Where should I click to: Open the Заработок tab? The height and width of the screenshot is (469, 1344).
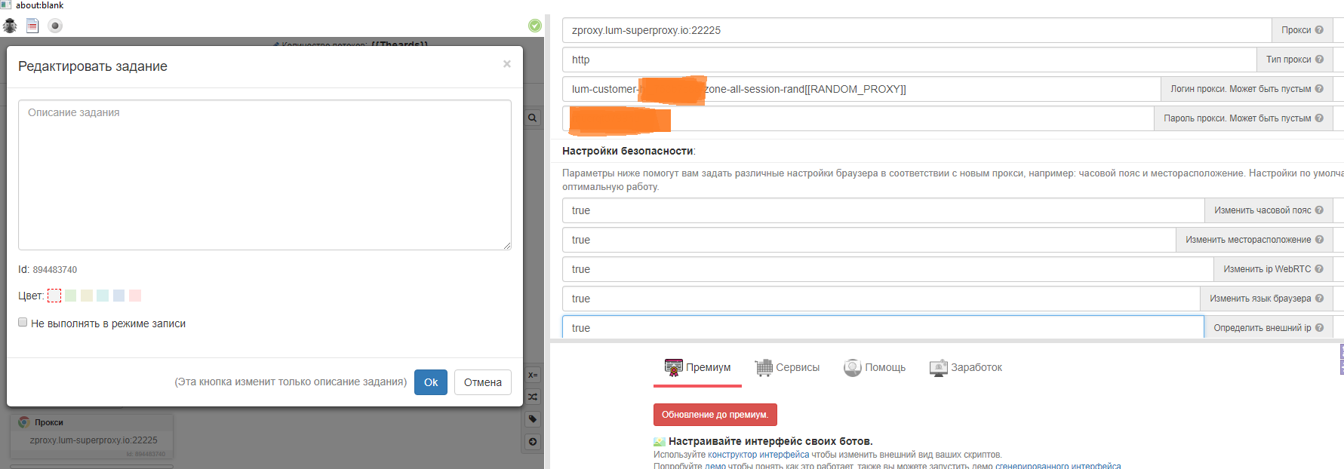tap(966, 368)
